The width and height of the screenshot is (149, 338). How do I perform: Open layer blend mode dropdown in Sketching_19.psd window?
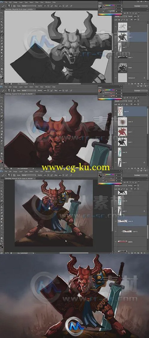tap(121, 186)
